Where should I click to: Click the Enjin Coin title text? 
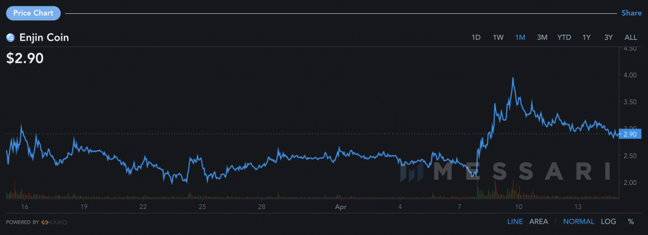tap(44, 37)
